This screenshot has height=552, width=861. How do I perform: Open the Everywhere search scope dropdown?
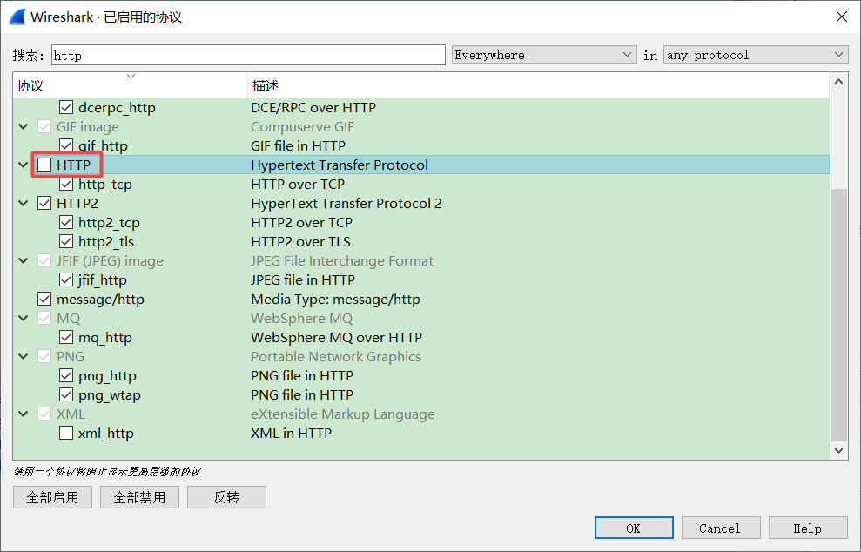click(544, 55)
